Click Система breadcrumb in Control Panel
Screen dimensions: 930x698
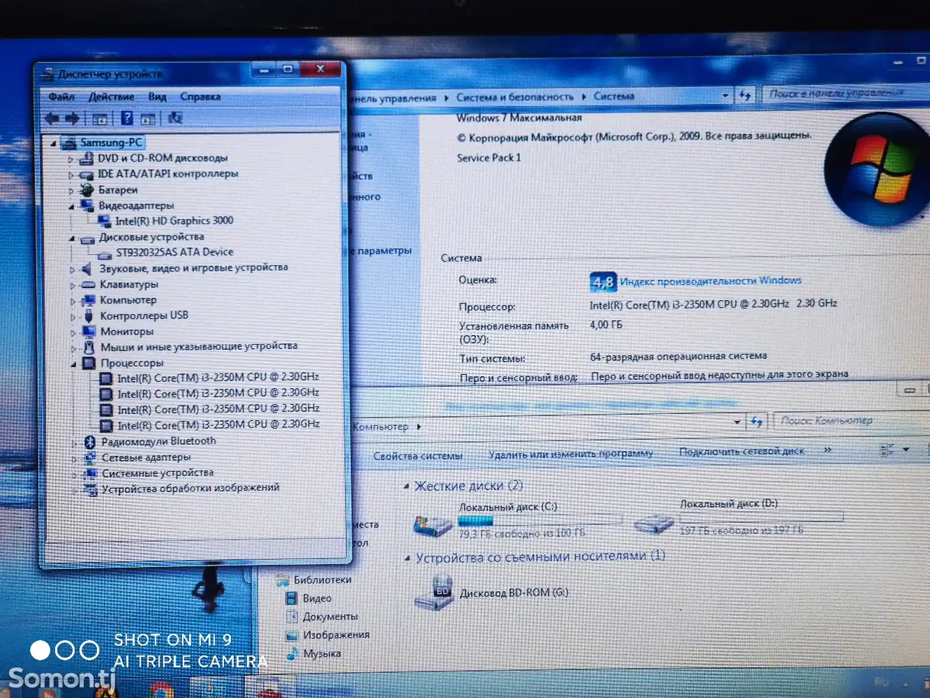pyautogui.click(x=614, y=96)
